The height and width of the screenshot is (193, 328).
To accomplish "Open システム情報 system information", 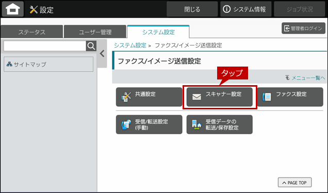I will [245, 9].
